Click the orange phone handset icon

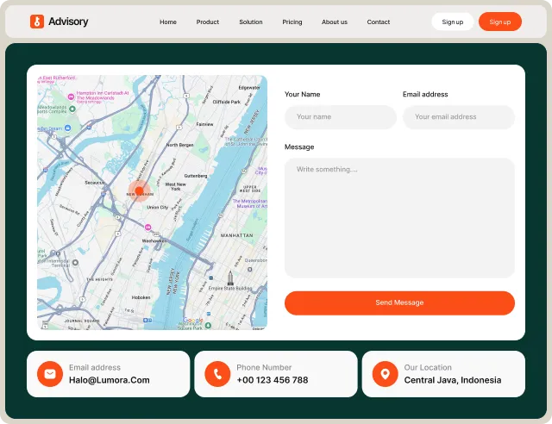[x=217, y=374]
